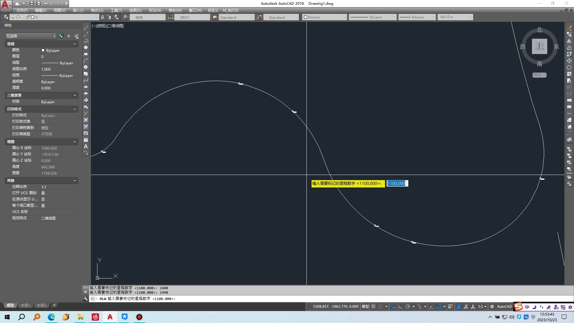The image size is (574, 323).
Task: Click the WCS button under compass
Action: pos(539,75)
